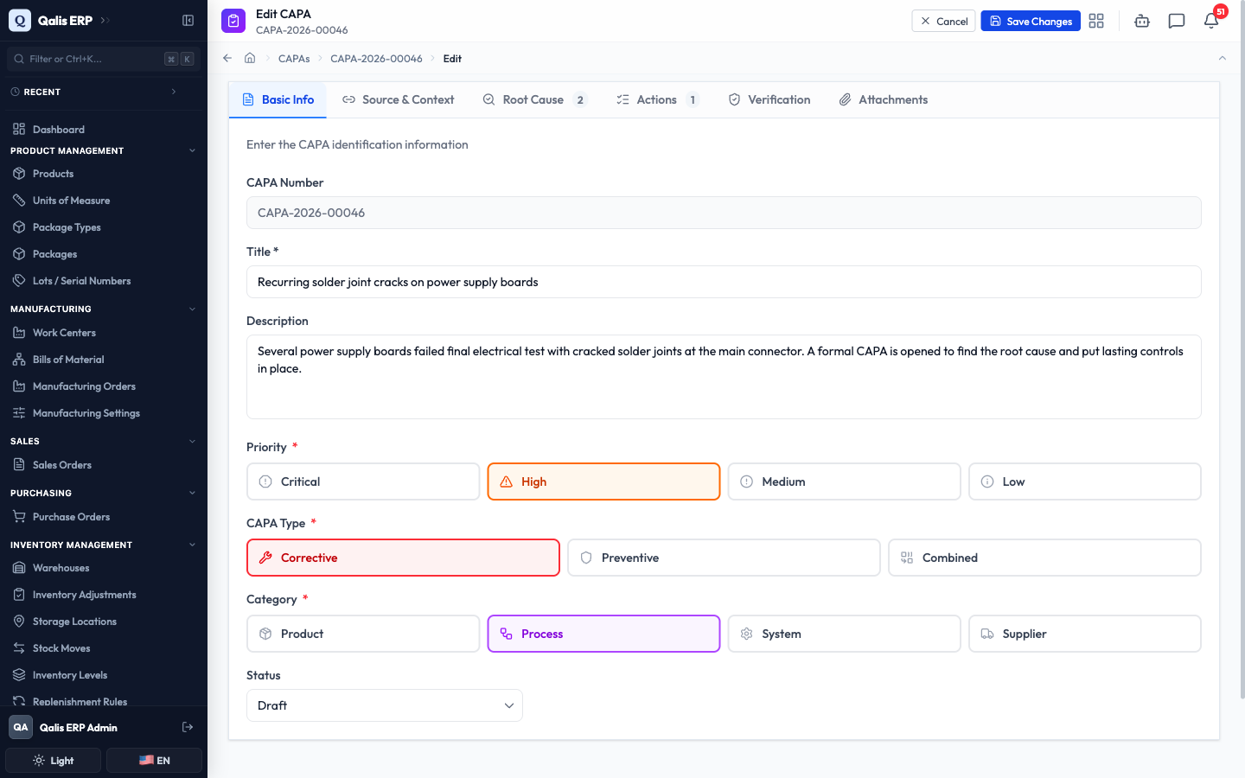Open CAPA-2026-00046 breadcrumb link
1245x778 pixels.
click(376, 58)
